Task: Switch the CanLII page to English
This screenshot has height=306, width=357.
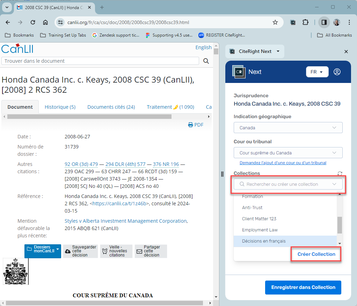Action: click(203, 47)
